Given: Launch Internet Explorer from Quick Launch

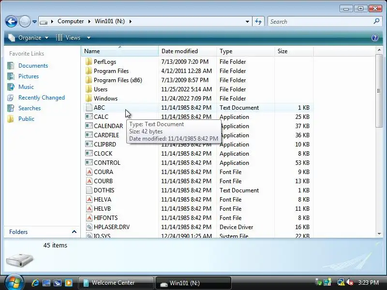Looking at the screenshot, I should [35, 283].
